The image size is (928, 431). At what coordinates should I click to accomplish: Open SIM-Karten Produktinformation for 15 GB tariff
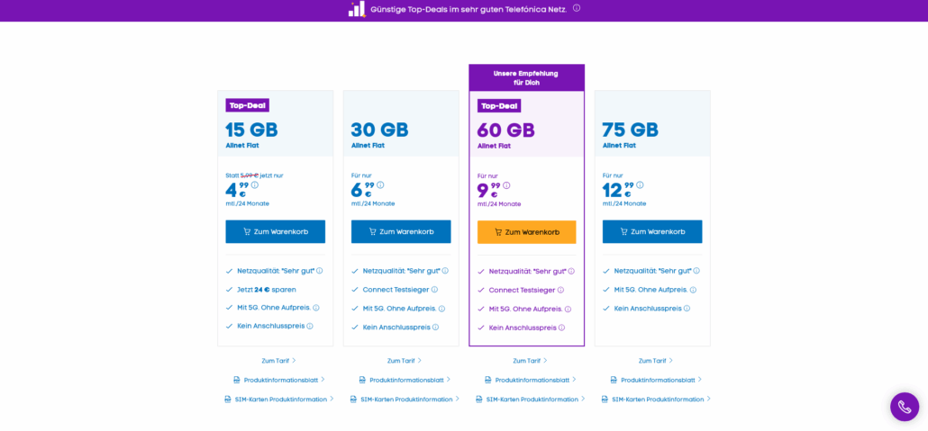coord(278,400)
